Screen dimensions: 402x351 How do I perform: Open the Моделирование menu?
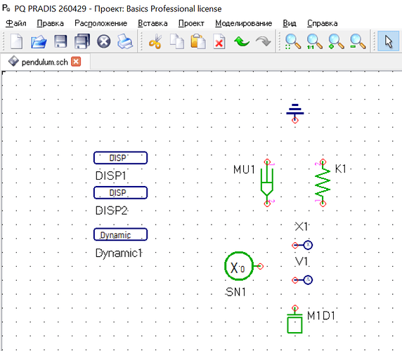244,23
